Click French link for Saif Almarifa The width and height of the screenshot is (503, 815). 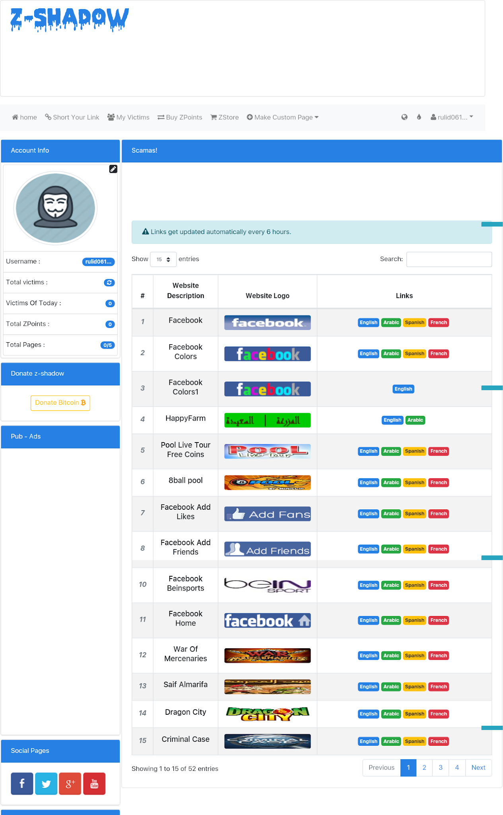point(439,687)
